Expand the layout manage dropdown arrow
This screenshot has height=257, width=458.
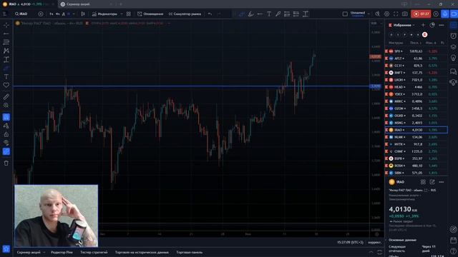tap(369, 14)
